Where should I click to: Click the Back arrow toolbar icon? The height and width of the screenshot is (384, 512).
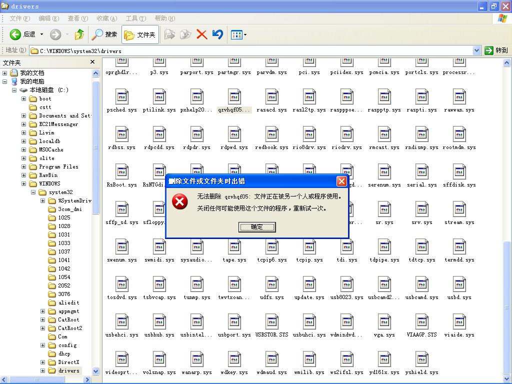(x=15, y=34)
